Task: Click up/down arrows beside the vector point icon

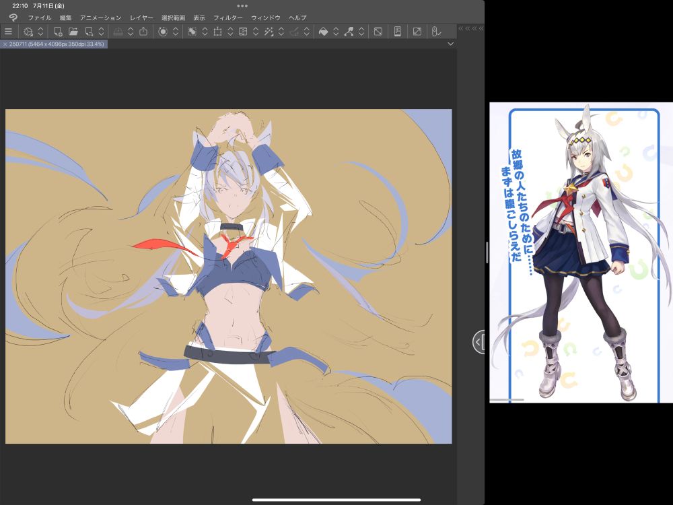Action: (361, 32)
